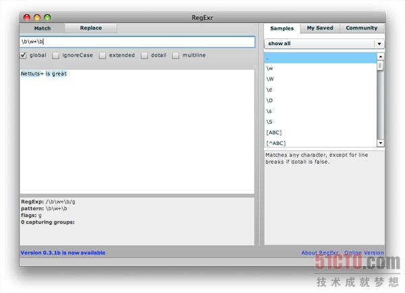Click the test text area with Nettuts+

coord(137,131)
